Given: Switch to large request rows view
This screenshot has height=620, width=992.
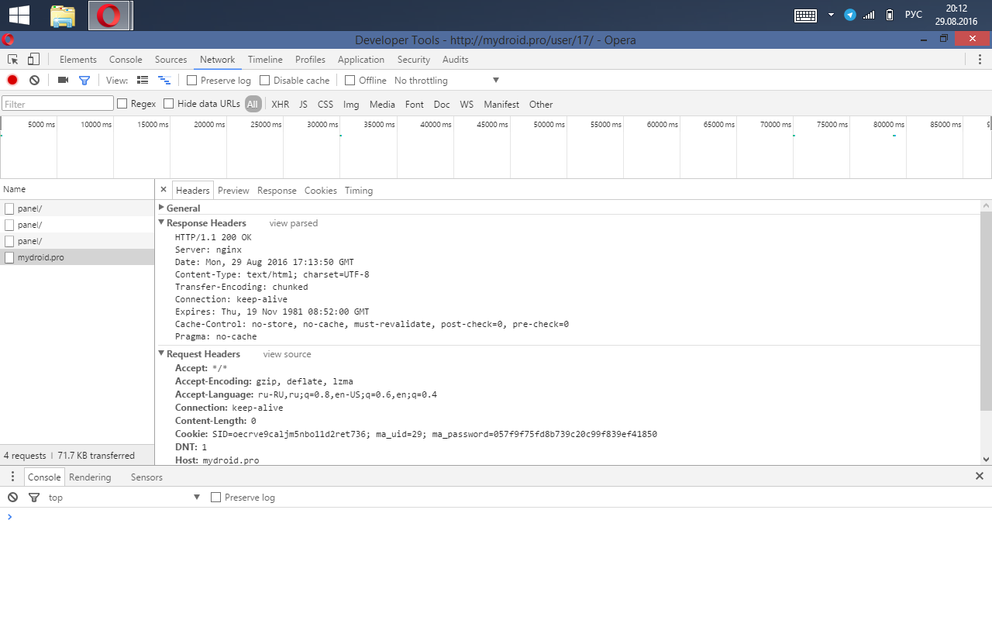Looking at the screenshot, I should tap(143, 80).
